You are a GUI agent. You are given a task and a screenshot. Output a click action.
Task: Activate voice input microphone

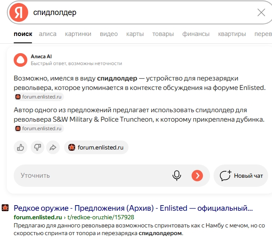click(177, 176)
